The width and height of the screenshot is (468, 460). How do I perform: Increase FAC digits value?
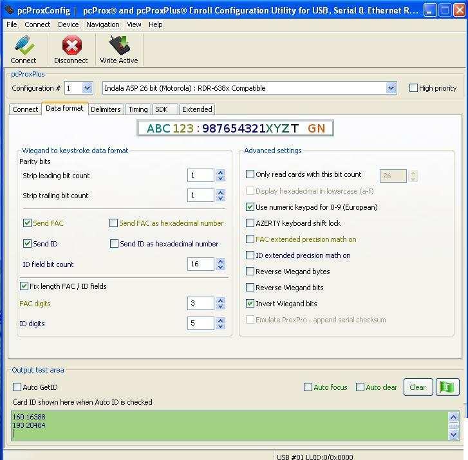[x=221, y=300]
